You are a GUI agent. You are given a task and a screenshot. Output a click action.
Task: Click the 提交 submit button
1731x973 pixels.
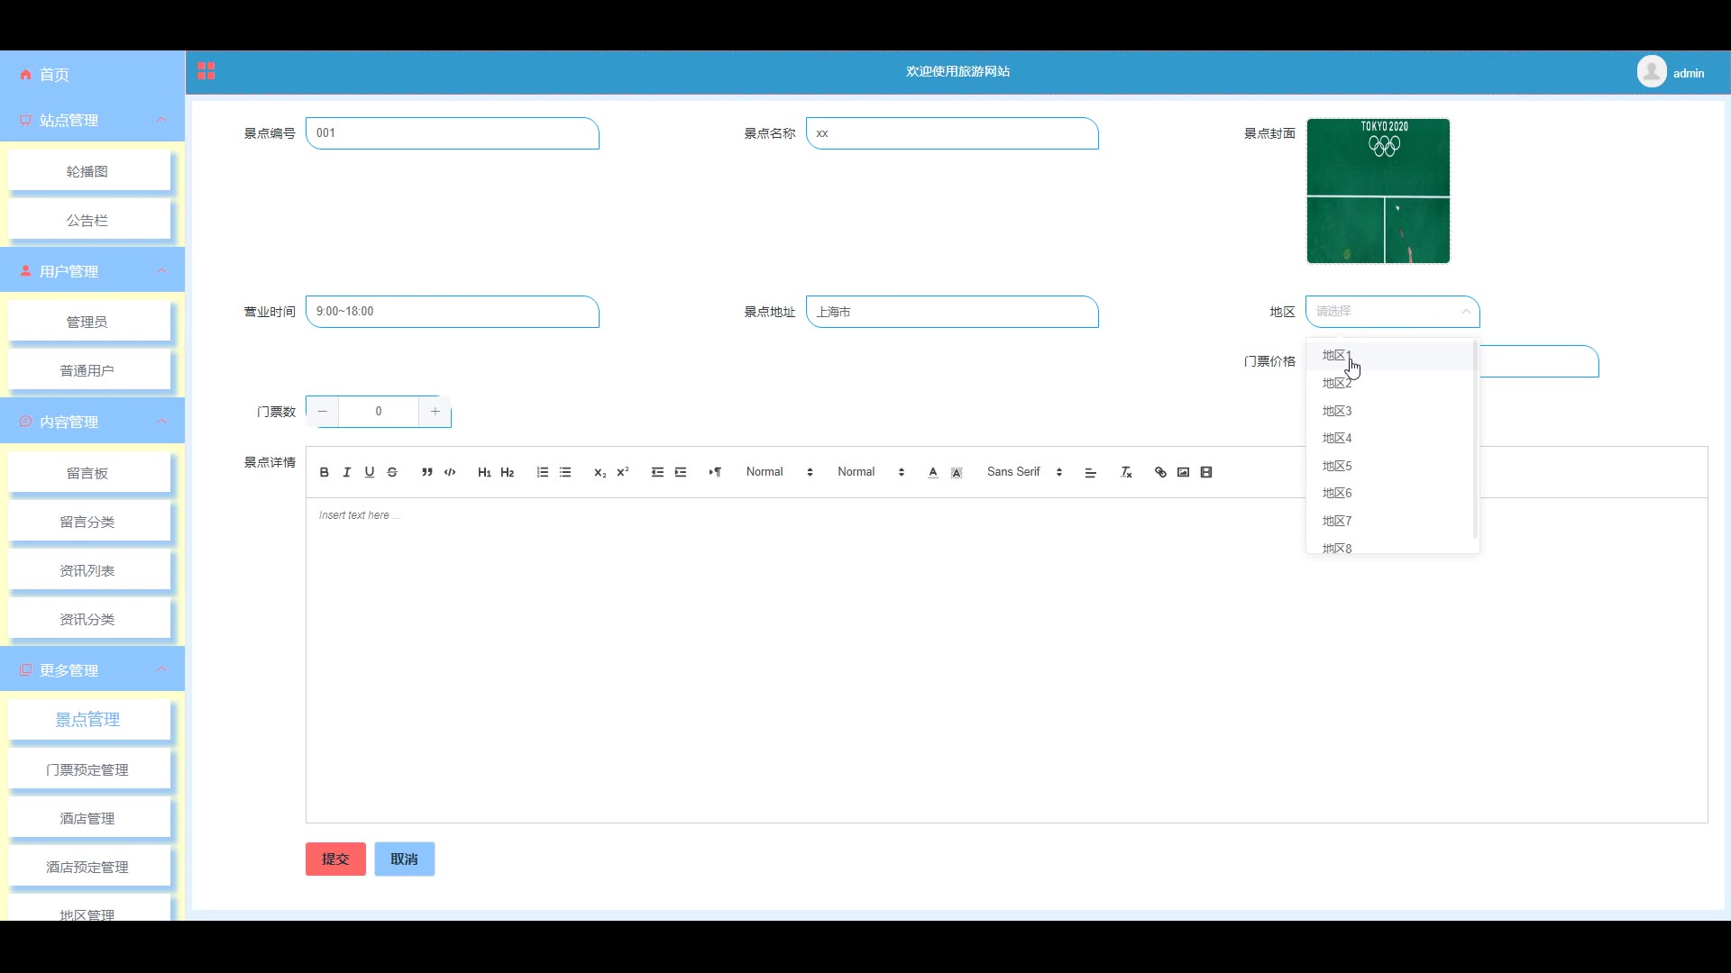pos(335,859)
